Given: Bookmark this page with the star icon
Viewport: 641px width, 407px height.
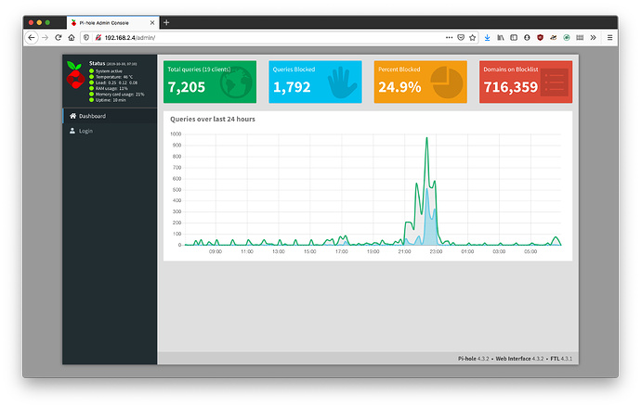Looking at the screenshot, I should 474,37.
